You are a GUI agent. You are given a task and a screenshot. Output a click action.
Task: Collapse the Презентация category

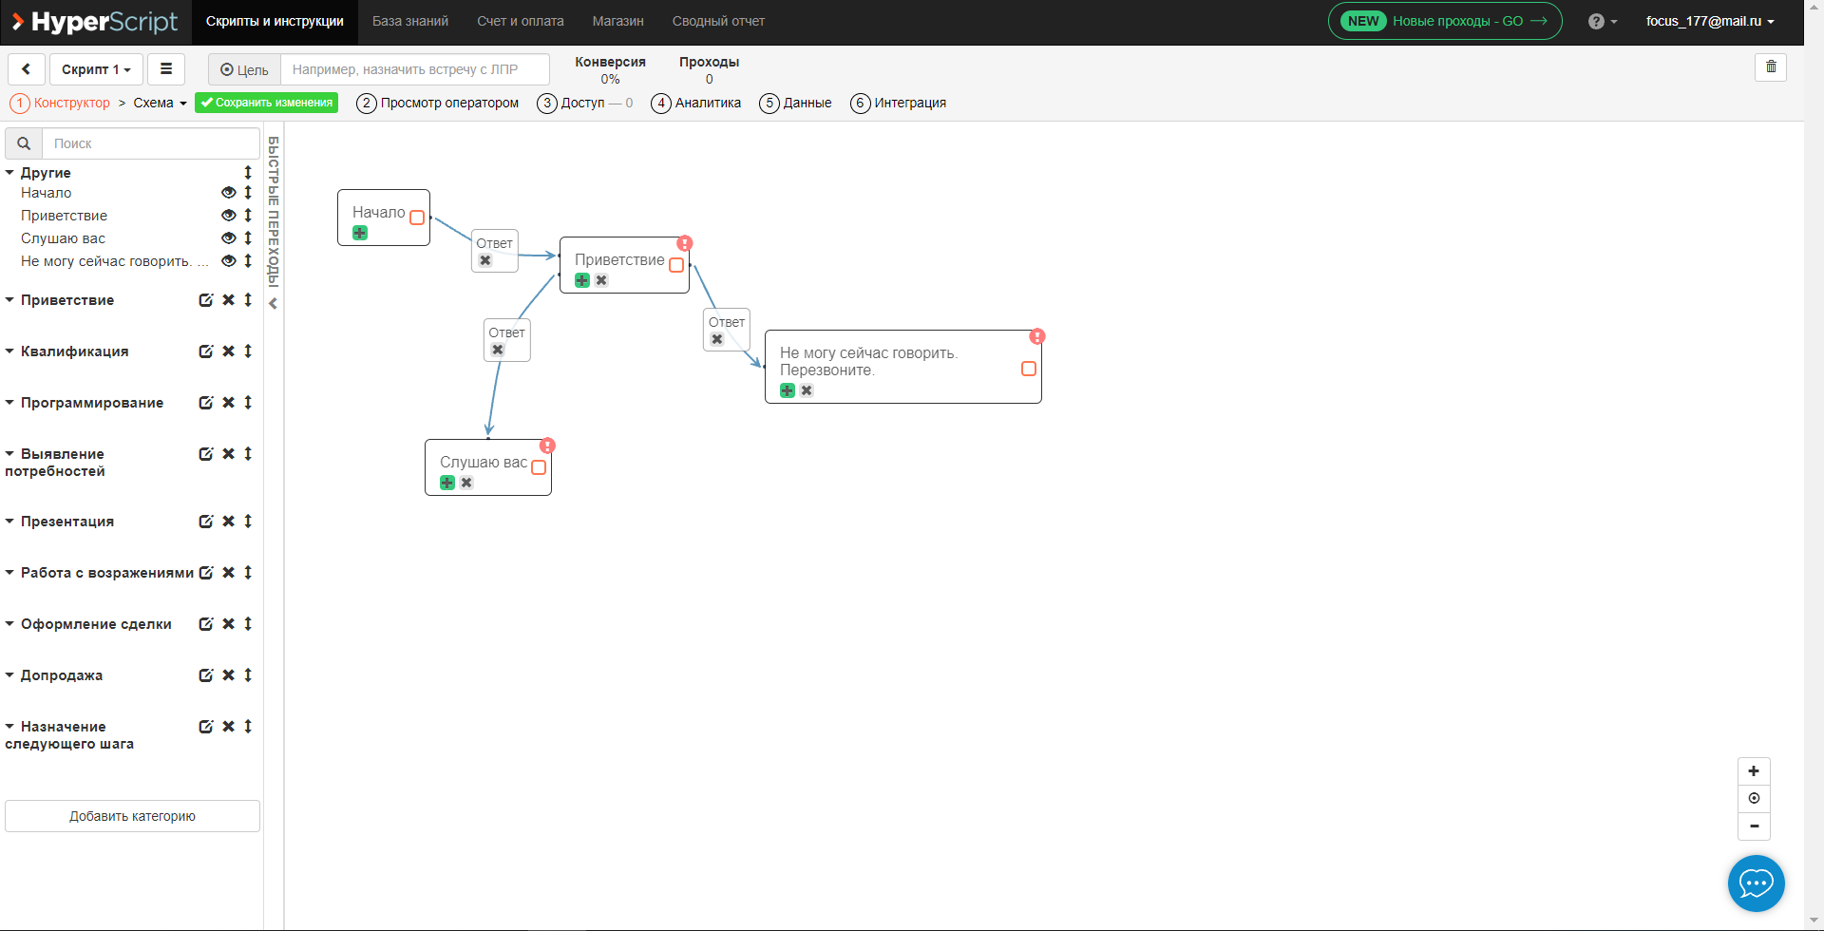coord(9,522)
